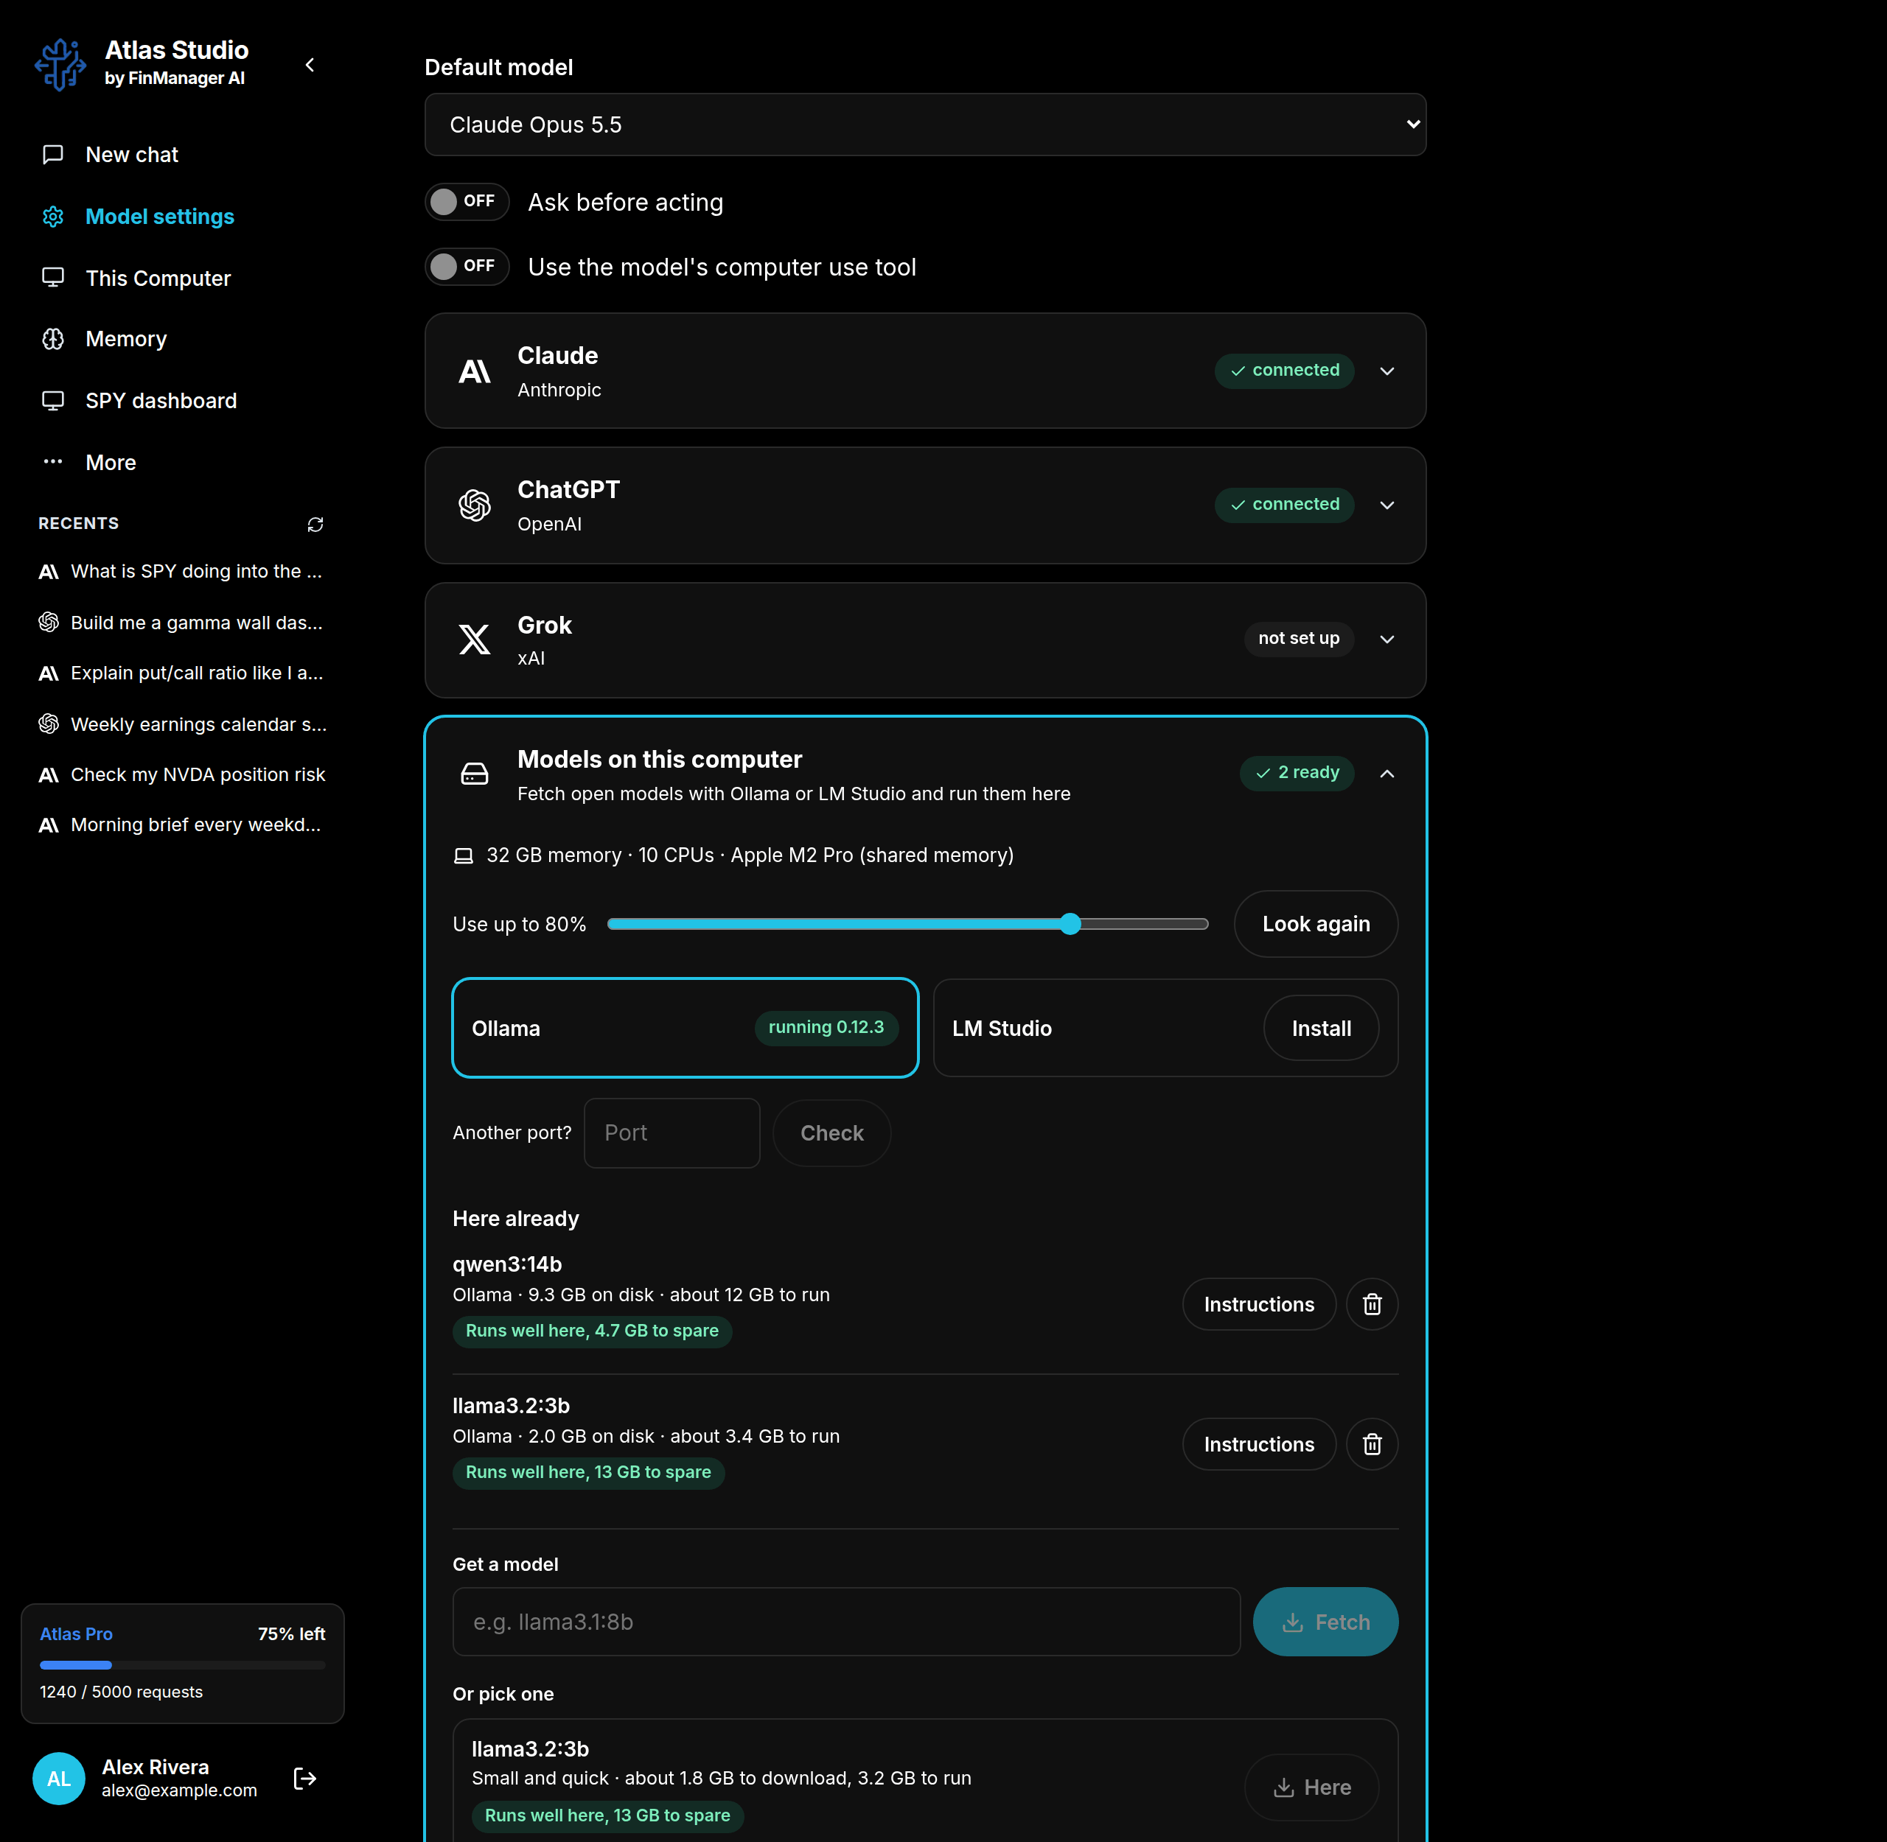The image size is (1887, 1842).
Task: Open Instructions for llama3.2:3b
Action: point(1259,1444)
